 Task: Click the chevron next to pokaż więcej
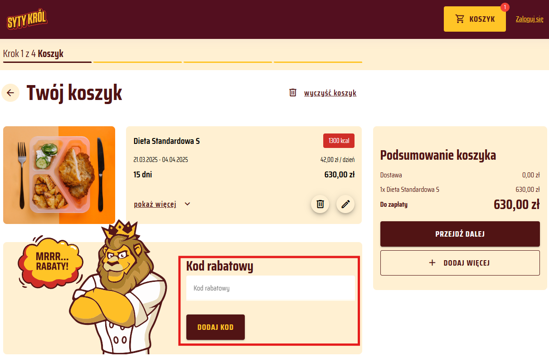coord(188,204)
